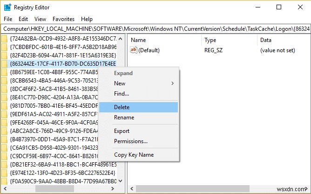Click tree pane horizontal scroll left arrow
This screenshot has width=311, height=194.
pyautogui.click(x=5, y=188)
